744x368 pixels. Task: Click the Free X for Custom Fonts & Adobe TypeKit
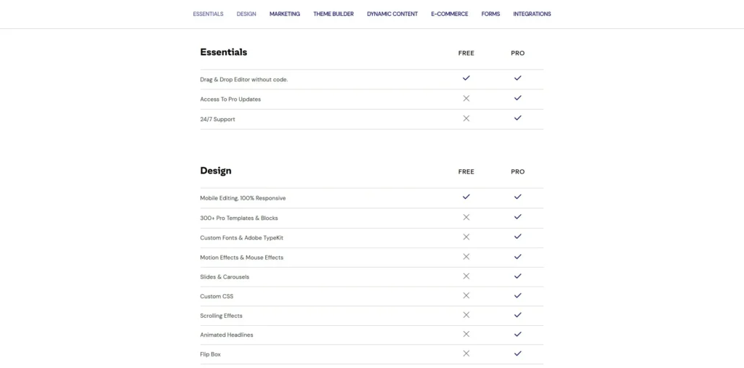coord(466,237)
